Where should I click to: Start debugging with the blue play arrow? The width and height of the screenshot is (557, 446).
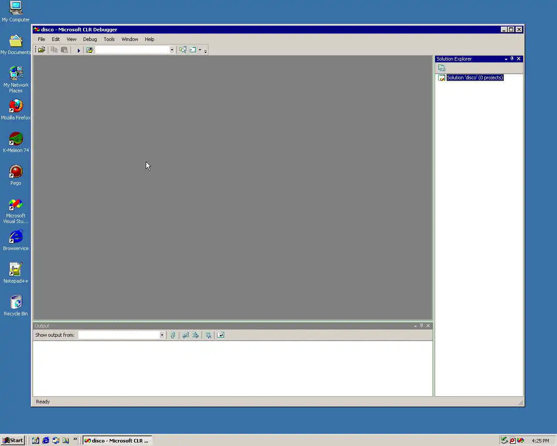click(x=79, y=51)
